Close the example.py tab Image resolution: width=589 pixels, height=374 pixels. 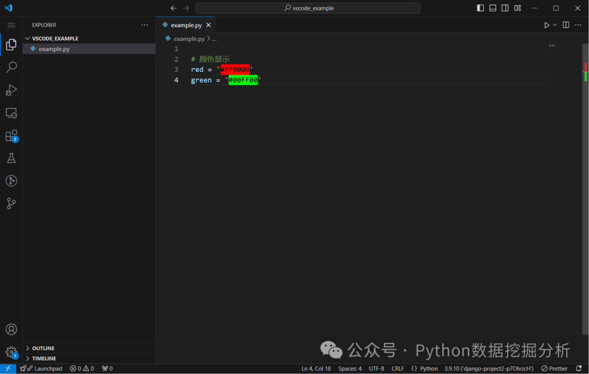pos(208,25)
